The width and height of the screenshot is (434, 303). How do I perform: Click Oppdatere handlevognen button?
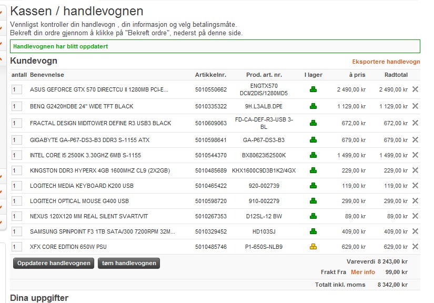(54, 263)
